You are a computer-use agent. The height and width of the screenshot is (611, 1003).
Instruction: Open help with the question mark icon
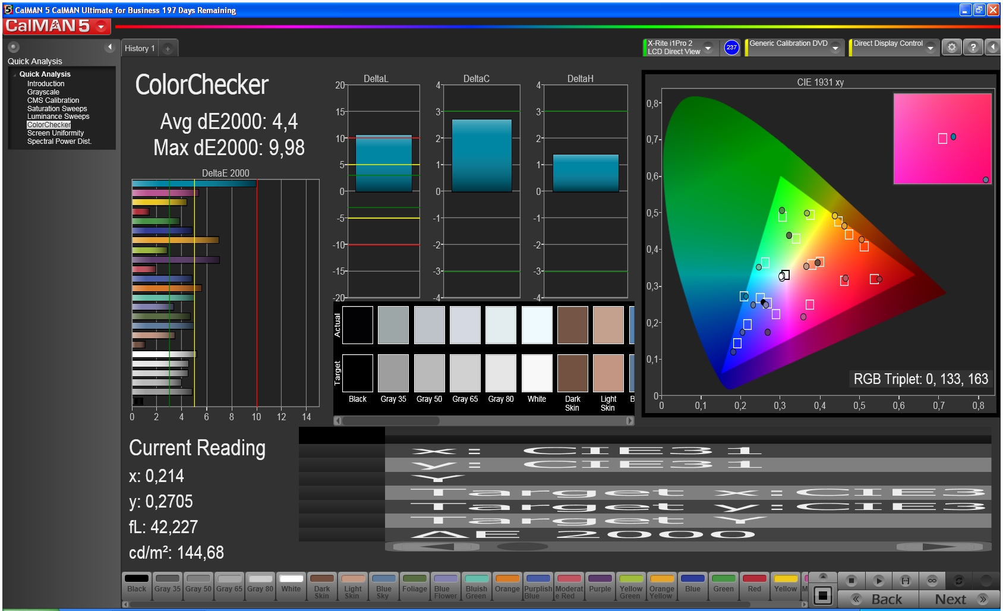973,48
